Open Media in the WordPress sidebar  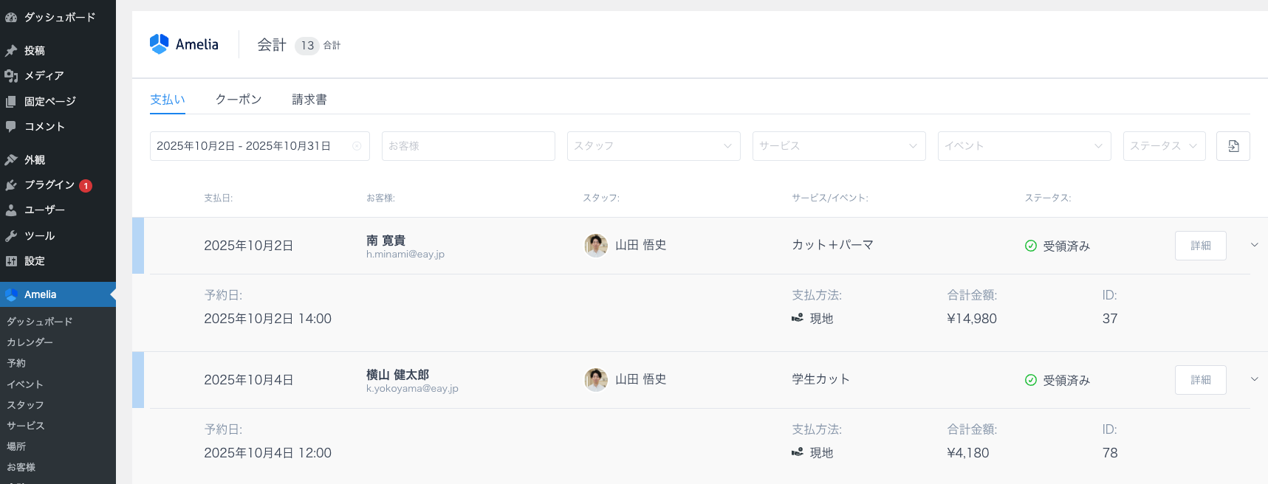(44, 76)
